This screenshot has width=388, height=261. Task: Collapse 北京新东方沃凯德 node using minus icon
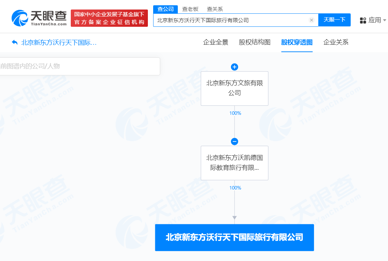pos(234,141)
